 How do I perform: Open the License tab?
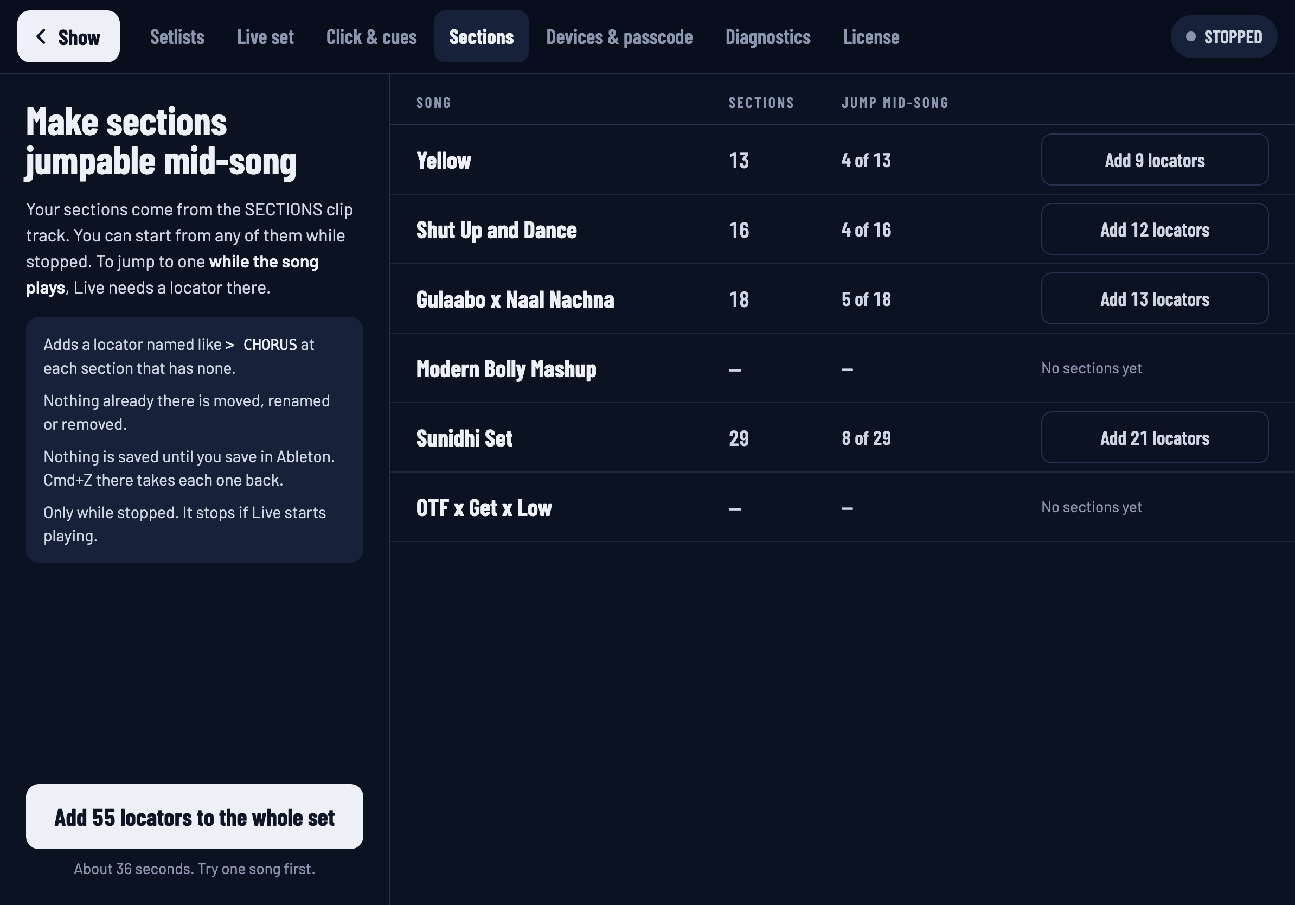(x=871, y=37)
